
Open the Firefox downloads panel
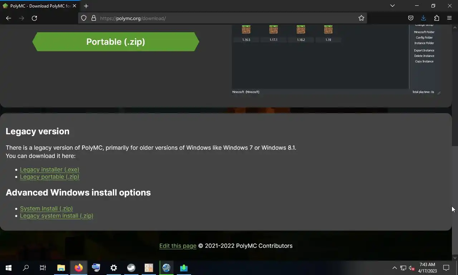423,18
